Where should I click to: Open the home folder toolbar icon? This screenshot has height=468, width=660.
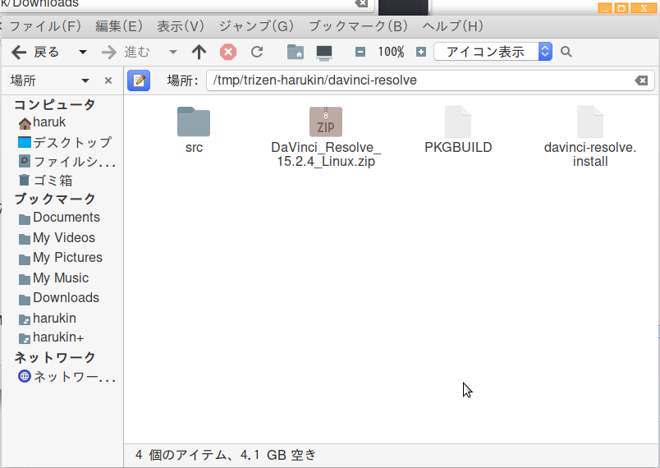pyautogui.click(x=296, y=53)
